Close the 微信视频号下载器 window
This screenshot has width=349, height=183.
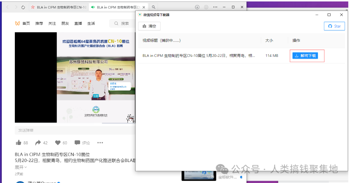pyautogui.click(x=341, y=15)
